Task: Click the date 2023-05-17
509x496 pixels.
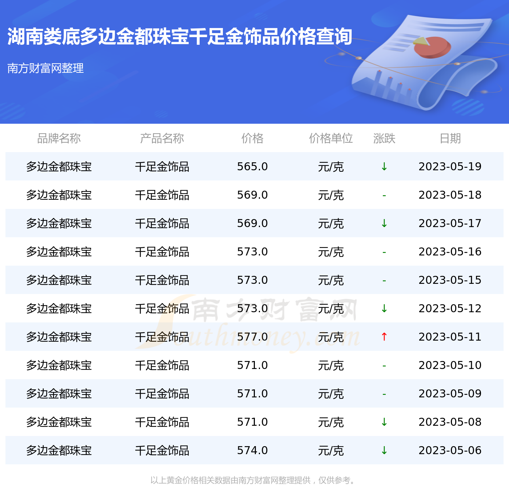Action: [x=450, y=223]
